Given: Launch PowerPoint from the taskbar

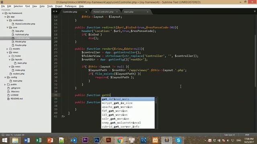Looking at the screenshot, I should pos(50,140).
